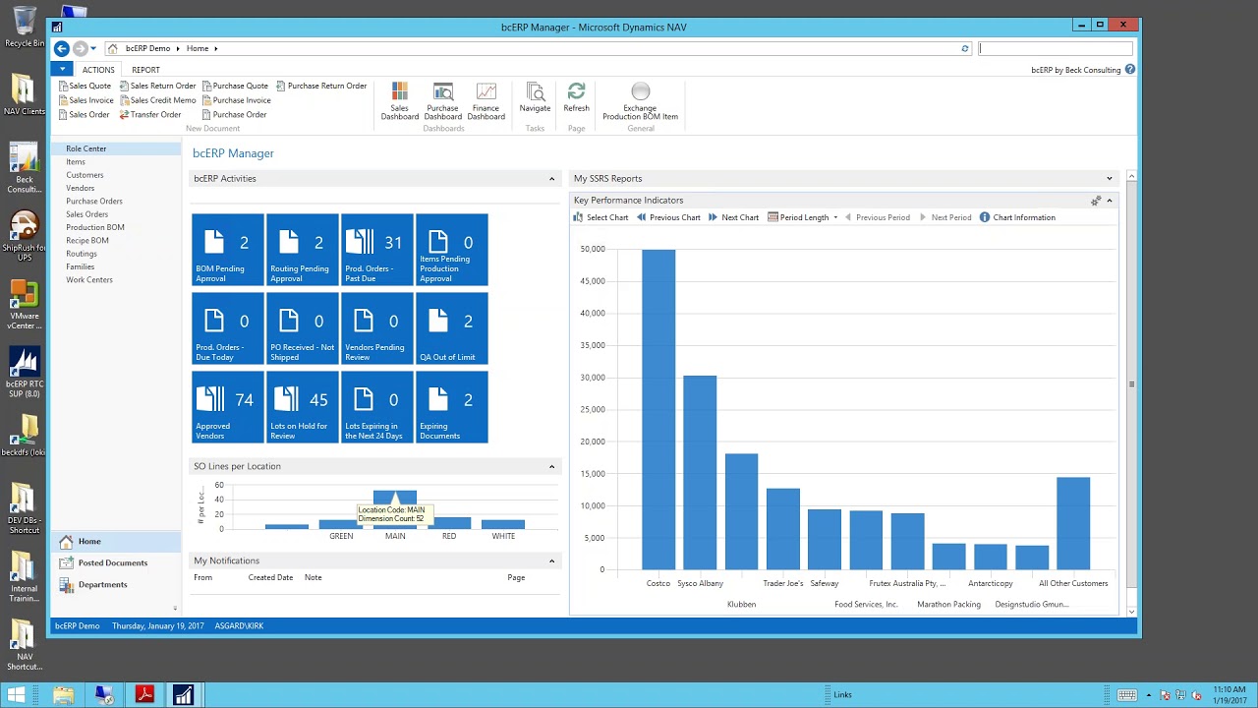
Task: Open Departments navigation section
Action: (x=116, y=585)
